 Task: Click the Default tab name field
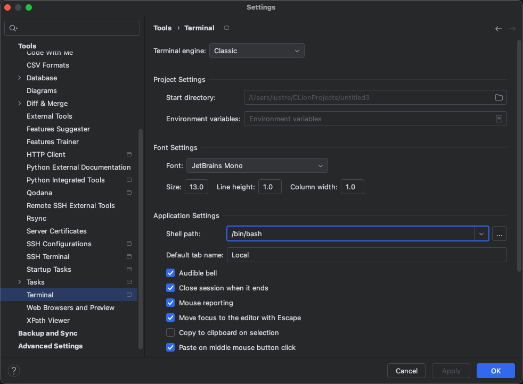coord(367,255)
